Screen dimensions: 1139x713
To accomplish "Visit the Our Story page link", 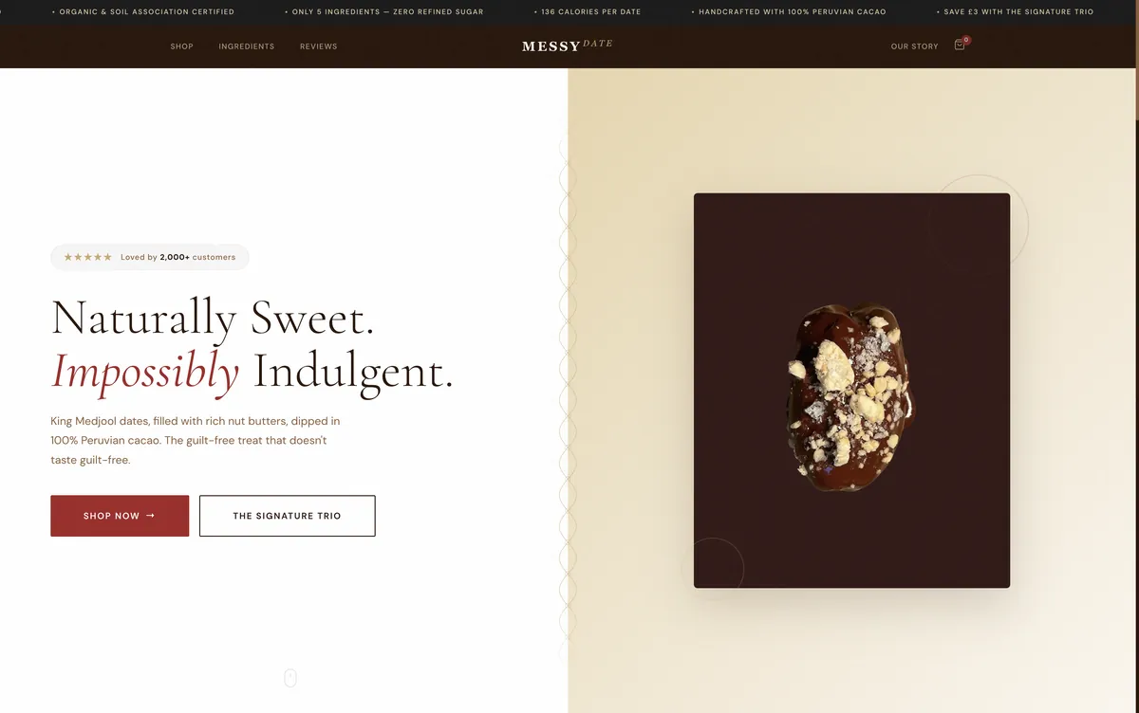I will (914, 46).
